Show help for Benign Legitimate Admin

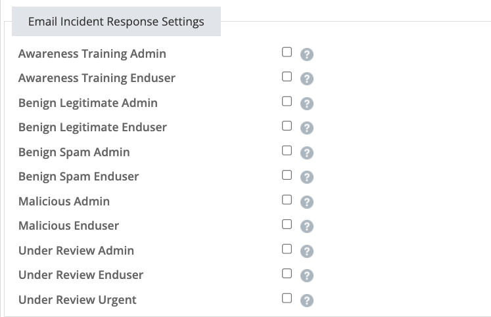click(x=307, y=104)
